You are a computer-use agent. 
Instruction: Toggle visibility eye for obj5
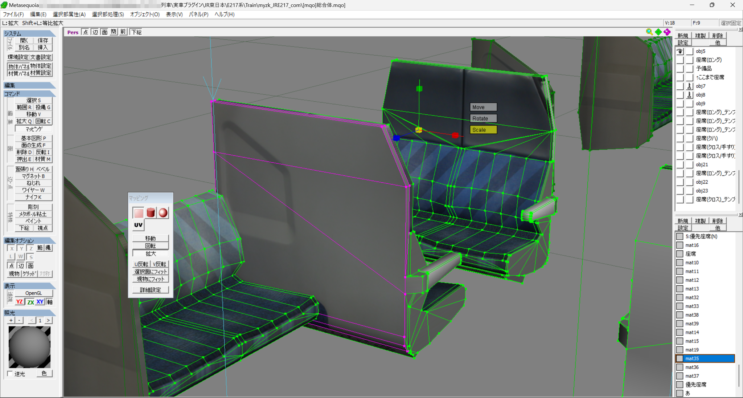tap(680, 51)
